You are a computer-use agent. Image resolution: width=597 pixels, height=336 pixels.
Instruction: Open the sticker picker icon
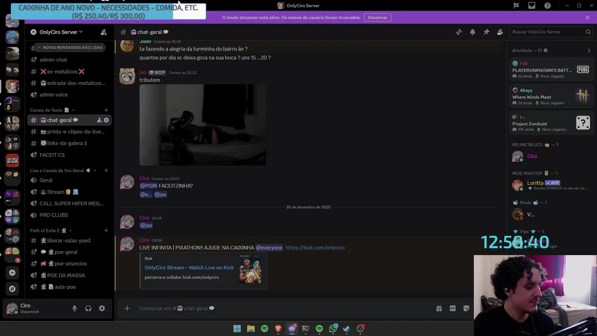point(466,308)
